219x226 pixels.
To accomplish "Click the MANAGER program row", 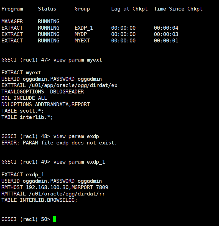I will coord(12,21).
